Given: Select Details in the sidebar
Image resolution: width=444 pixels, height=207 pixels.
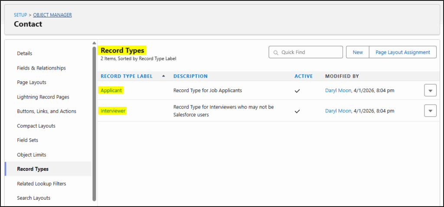Looking at the screenshot, I should (25, 54).
